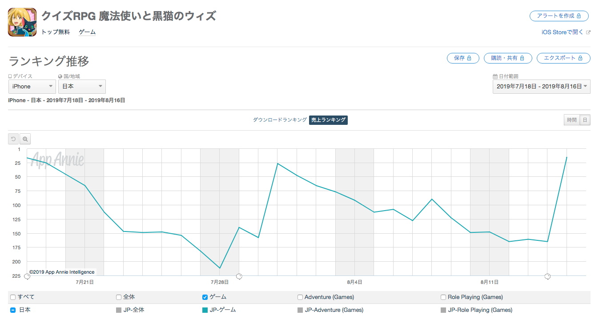Check the Role Playing (Games) checkbox

pos(443,297)
